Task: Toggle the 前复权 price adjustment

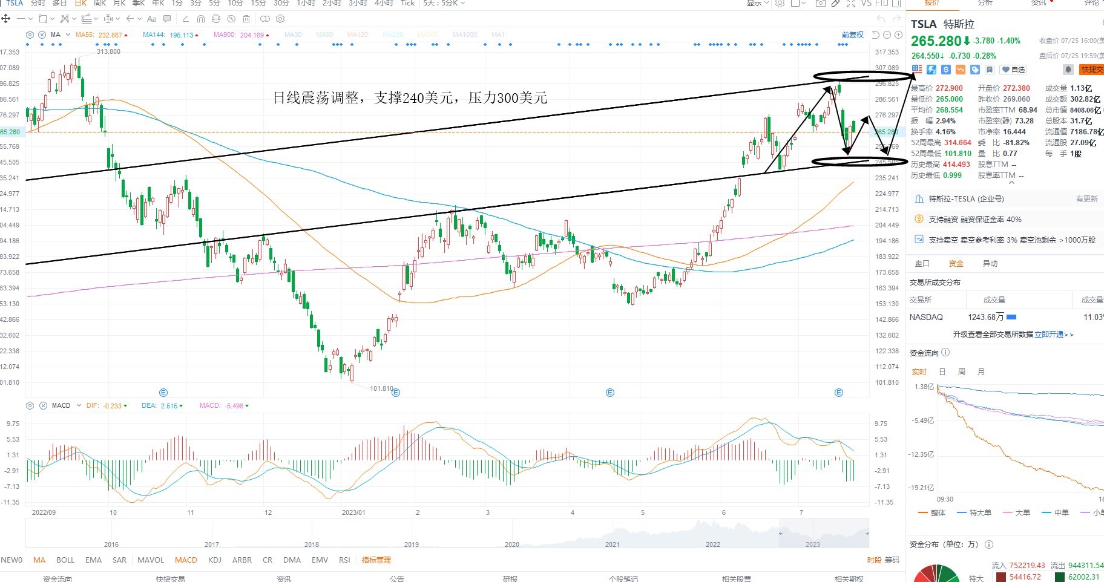Action: click(x=853, y=35)
